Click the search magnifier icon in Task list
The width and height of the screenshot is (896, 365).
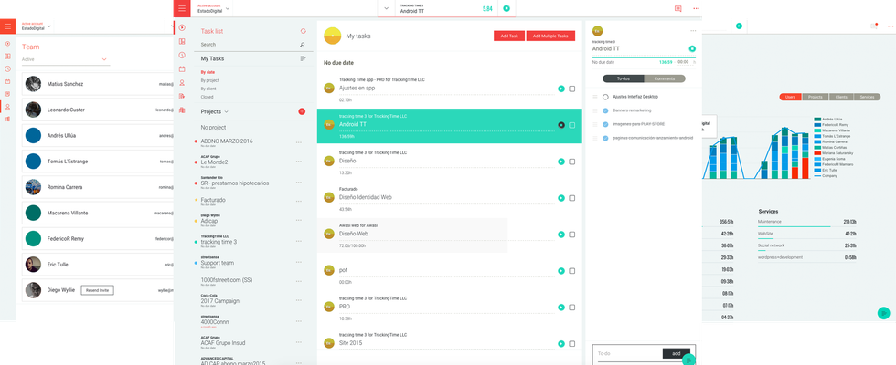tap(303, 44)
